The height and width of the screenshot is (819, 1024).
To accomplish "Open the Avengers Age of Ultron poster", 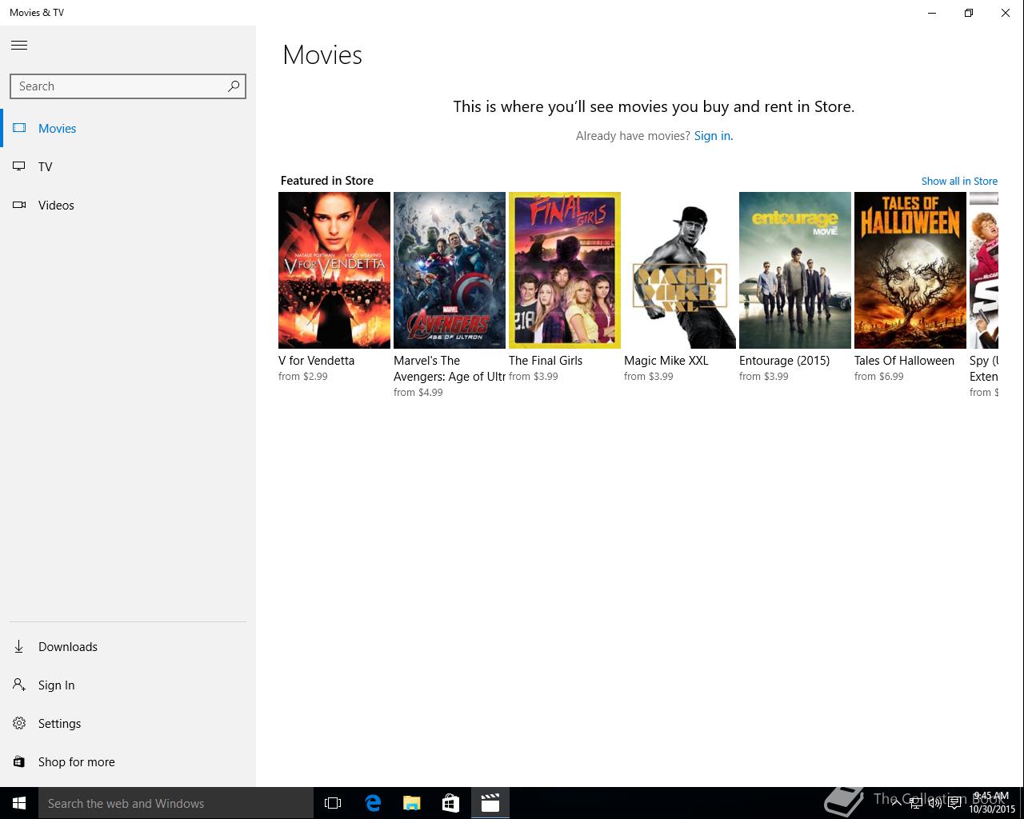I will click(450, 270).
